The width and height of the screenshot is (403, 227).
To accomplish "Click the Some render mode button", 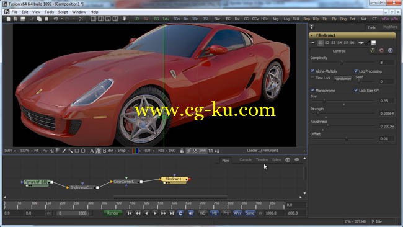I will click(x=250, y=213).
